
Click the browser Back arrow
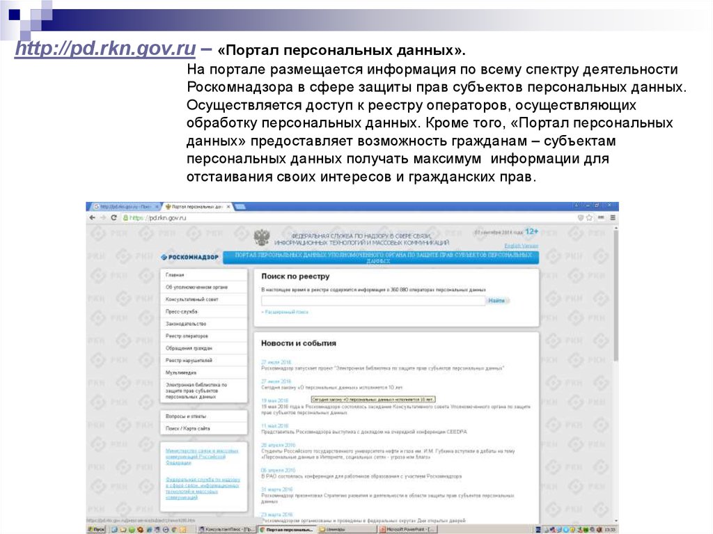[93, 218]
